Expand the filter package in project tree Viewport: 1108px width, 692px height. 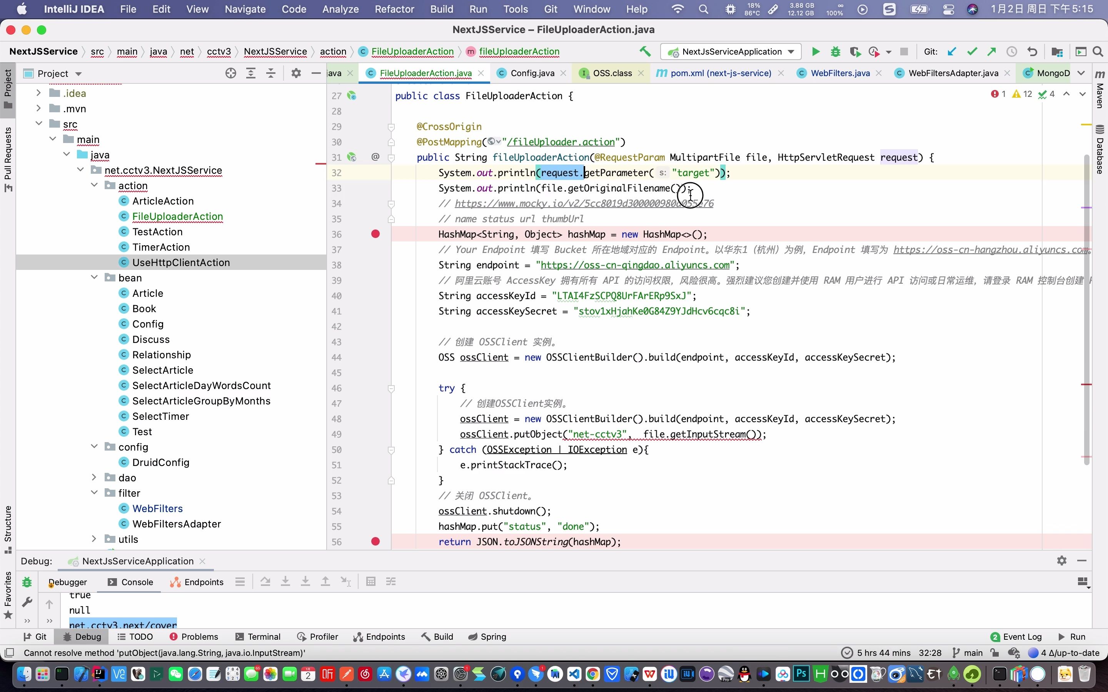94,493
